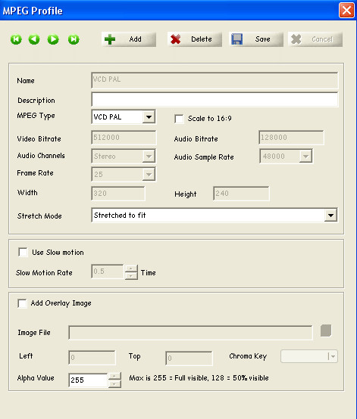This screenshot has height=419, width=357.
Task: Click the Image File path field
Action: [190, 333]
